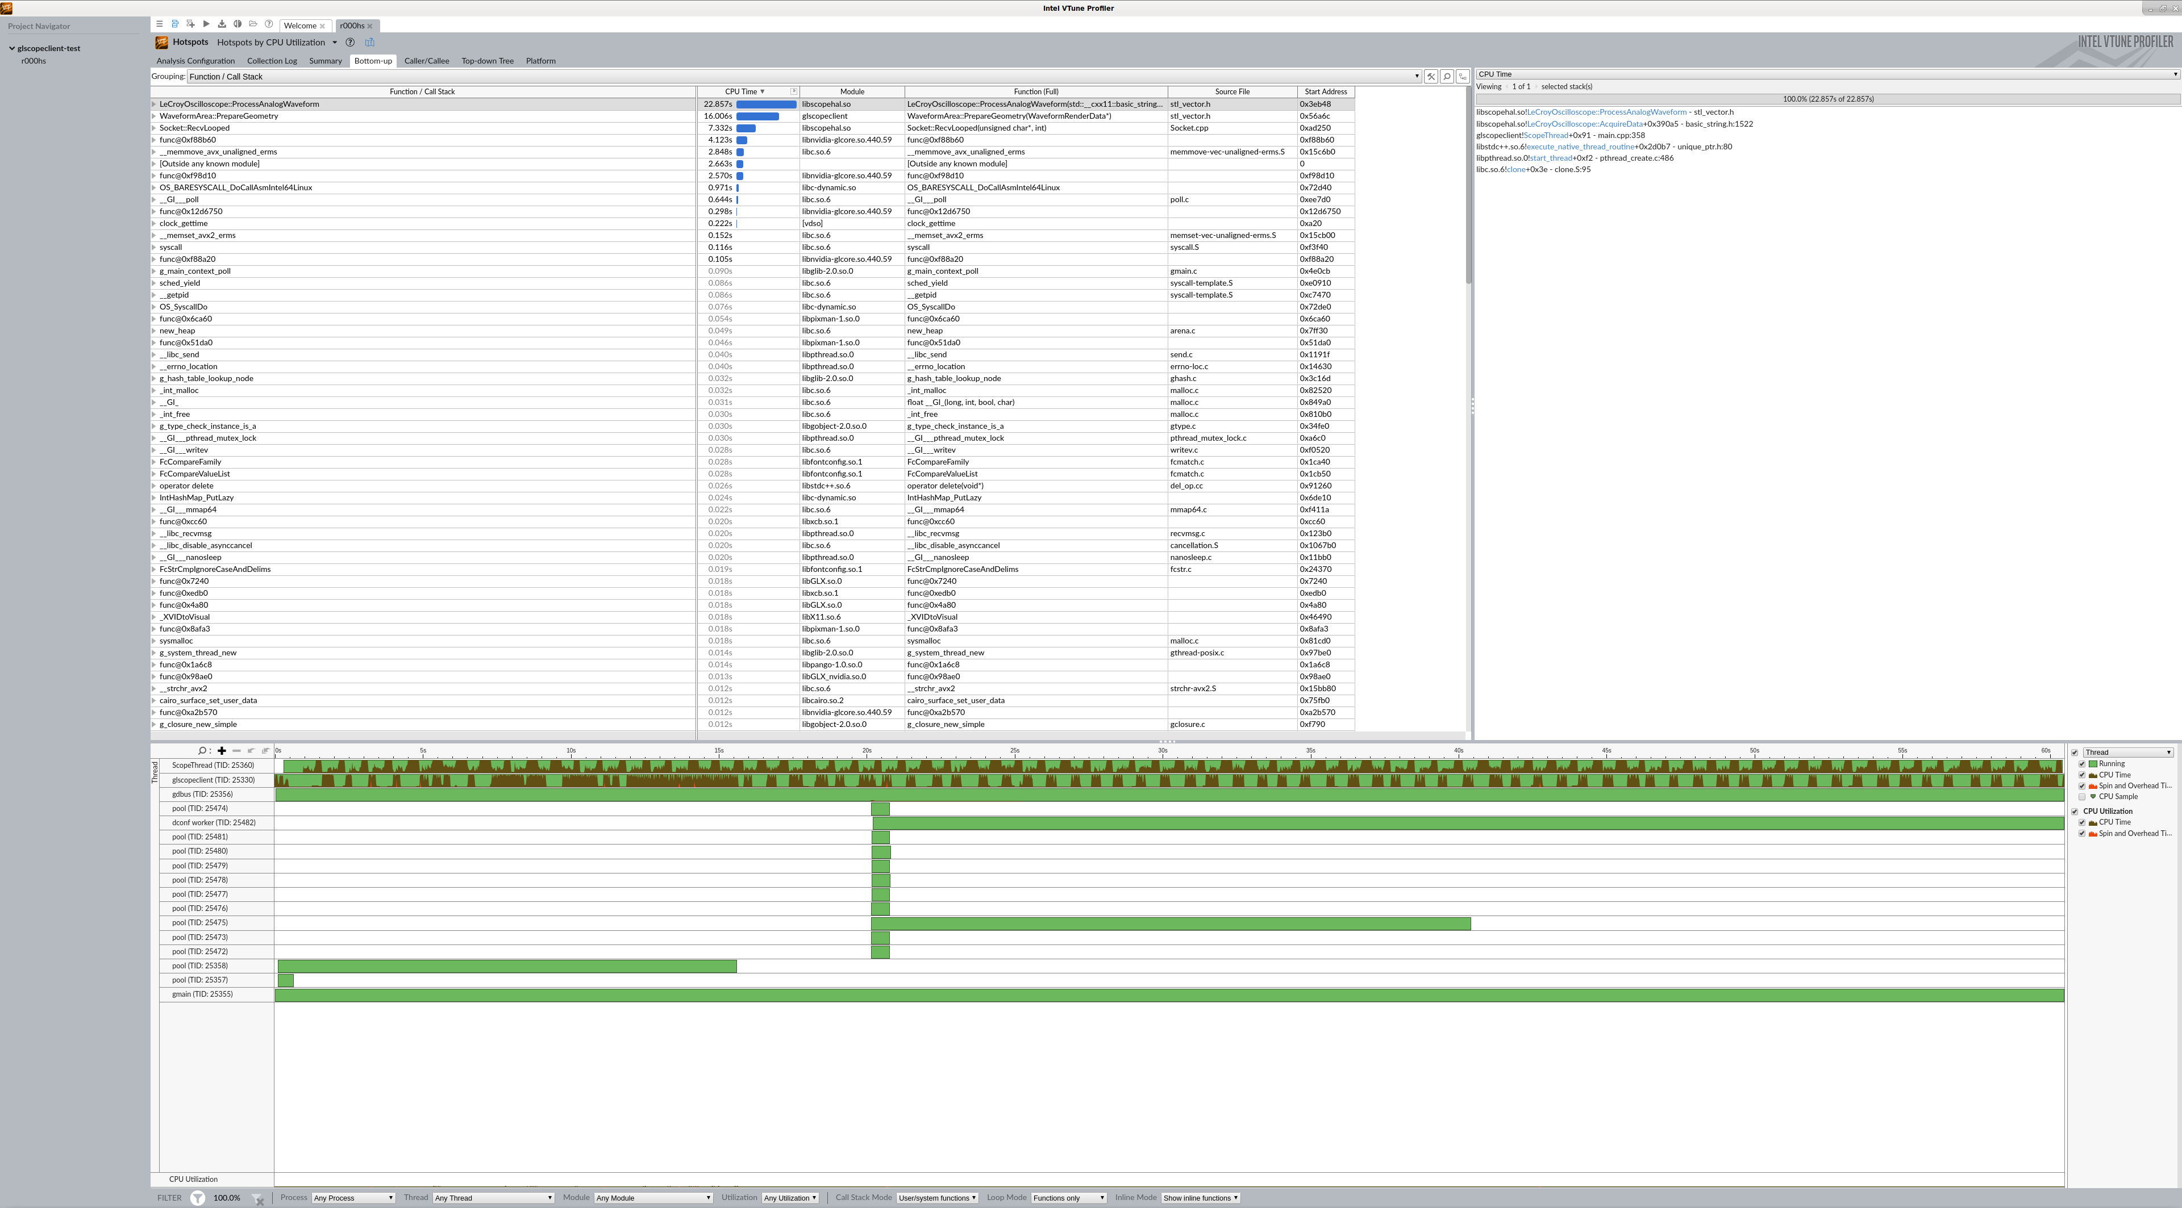Click the Configure Analysis play icon
This screenshot has width=2182, height=1208.
[x=206, y=24]
